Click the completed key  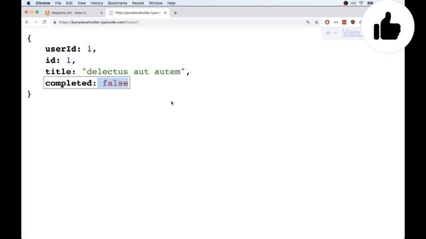click(71, 83)
